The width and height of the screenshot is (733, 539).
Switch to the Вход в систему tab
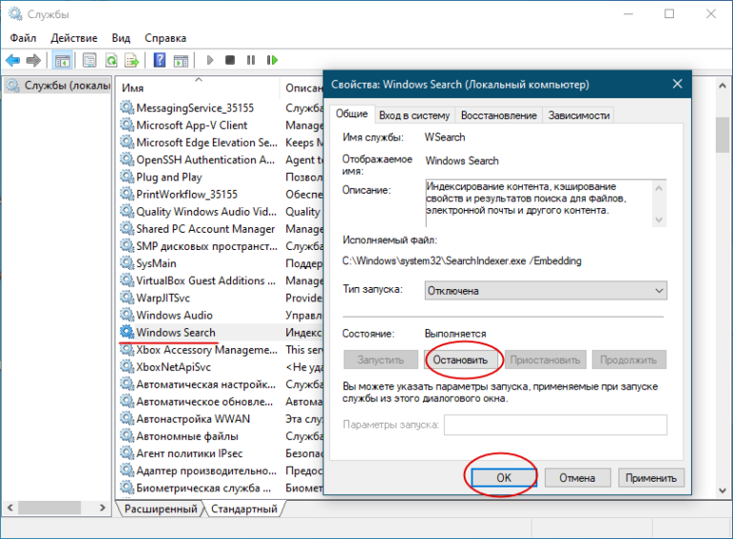click(x=416, y=114)
